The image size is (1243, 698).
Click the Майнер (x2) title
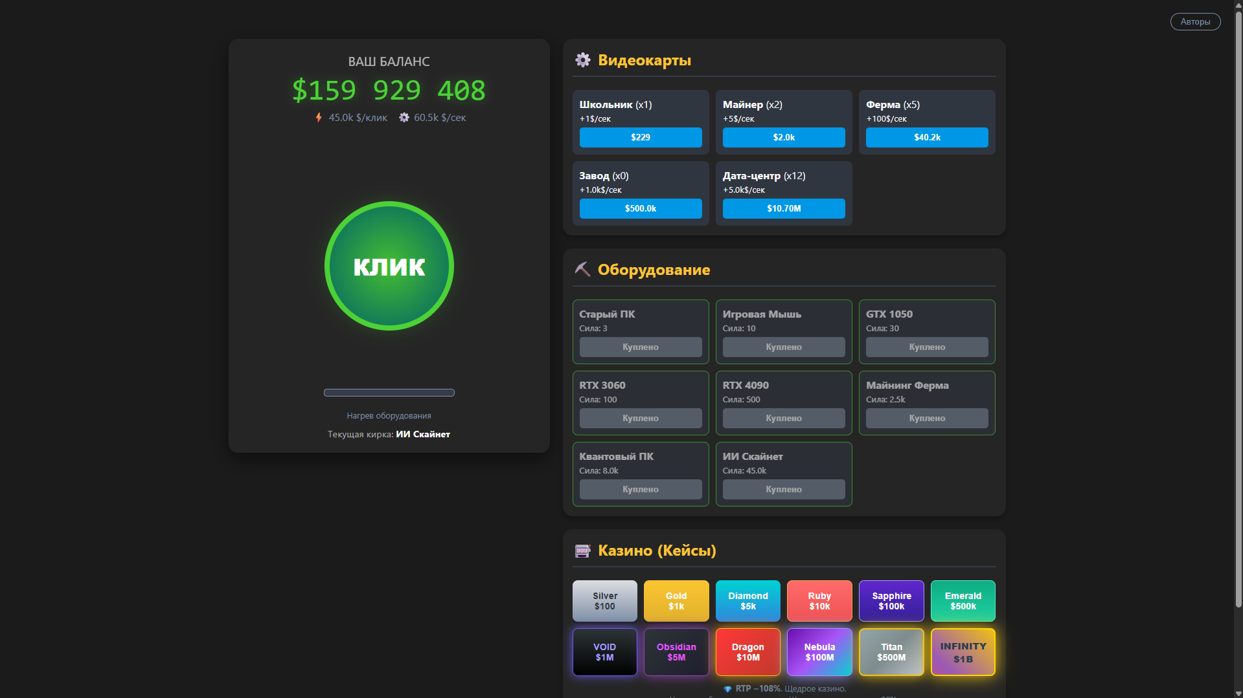[752, 105]
